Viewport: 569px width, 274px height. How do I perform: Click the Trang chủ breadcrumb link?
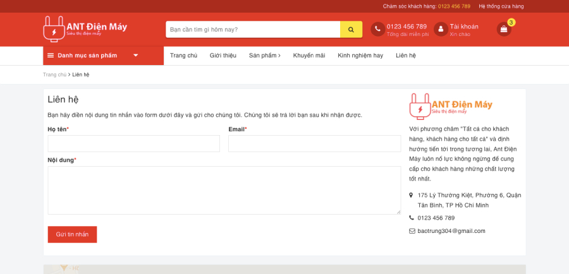55,74
